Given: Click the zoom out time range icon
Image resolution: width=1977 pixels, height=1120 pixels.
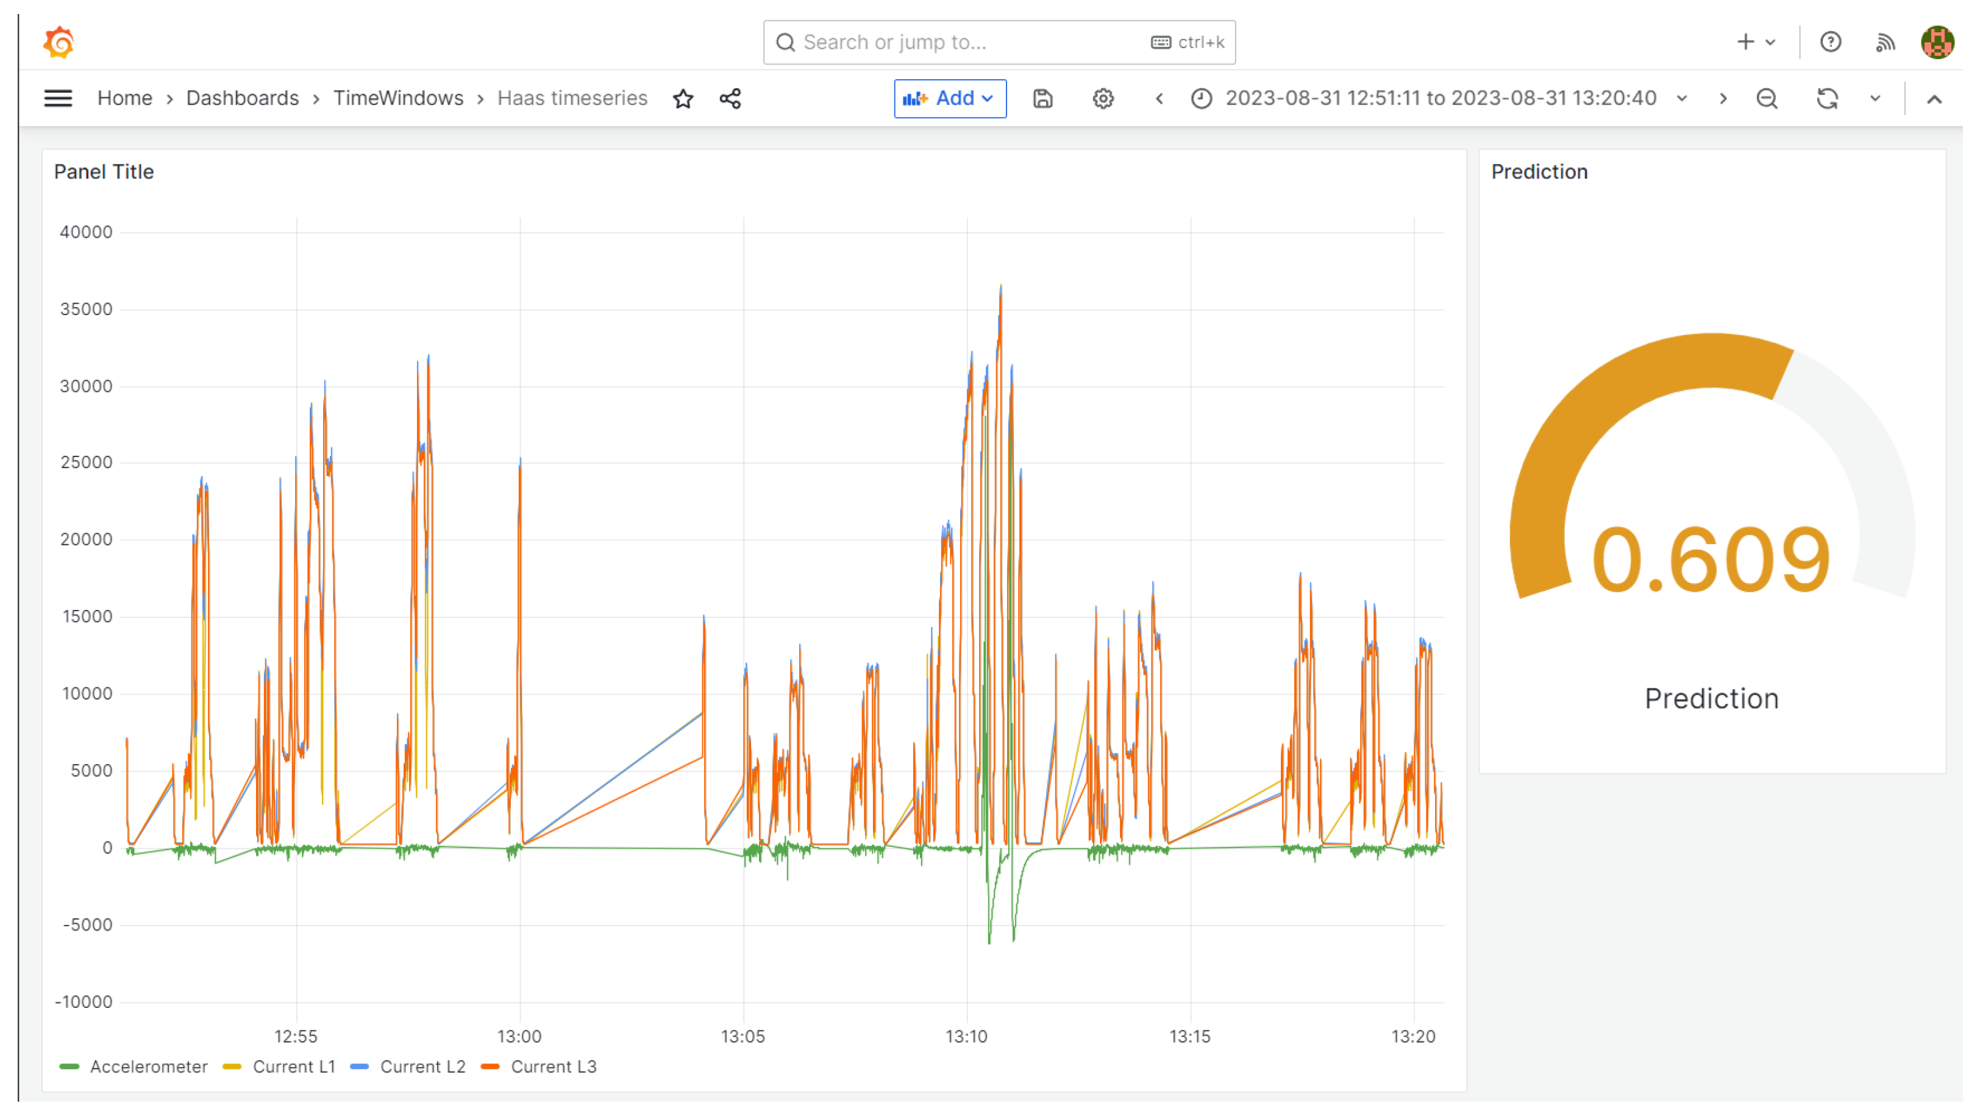Looking at the screenshot, I should click(x=1767, y=99).
